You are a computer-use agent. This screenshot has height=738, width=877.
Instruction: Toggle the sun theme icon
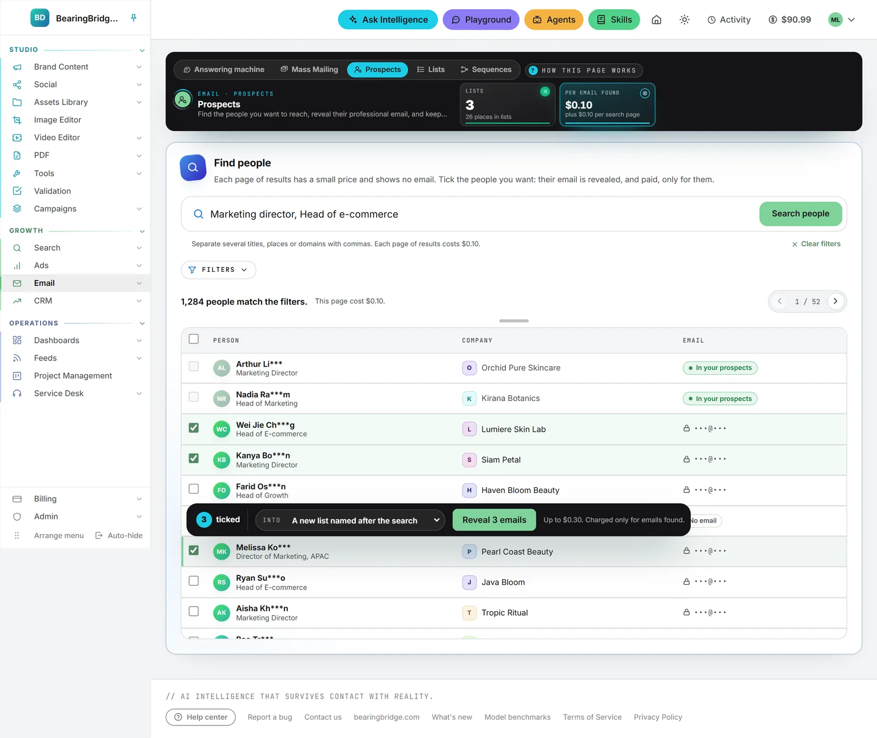click(685, 19)
